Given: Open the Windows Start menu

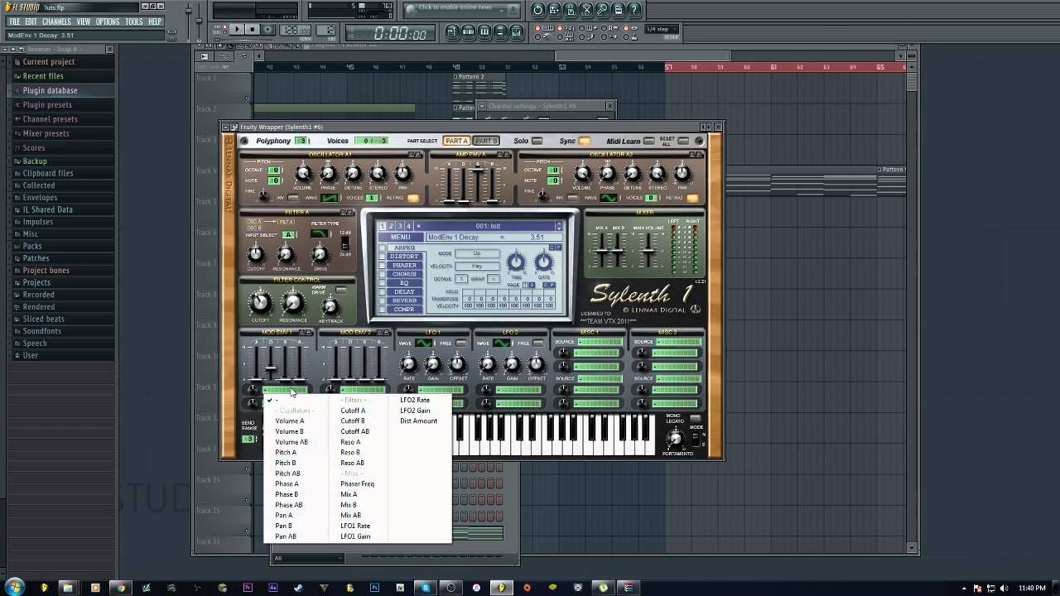Looking at the screenshot, I should click(15, 588).
